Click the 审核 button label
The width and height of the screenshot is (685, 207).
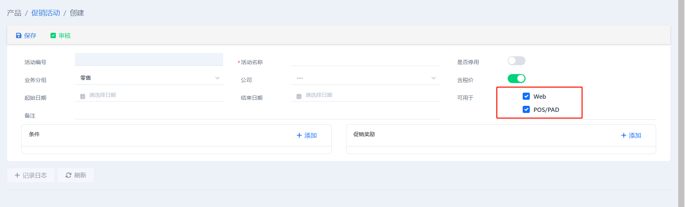click(65, 36)
